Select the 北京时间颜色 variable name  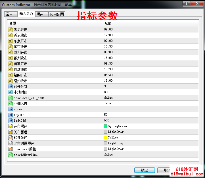point(24,143)
